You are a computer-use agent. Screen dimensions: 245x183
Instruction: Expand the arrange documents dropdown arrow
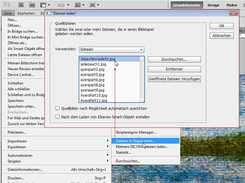(83, 5)
